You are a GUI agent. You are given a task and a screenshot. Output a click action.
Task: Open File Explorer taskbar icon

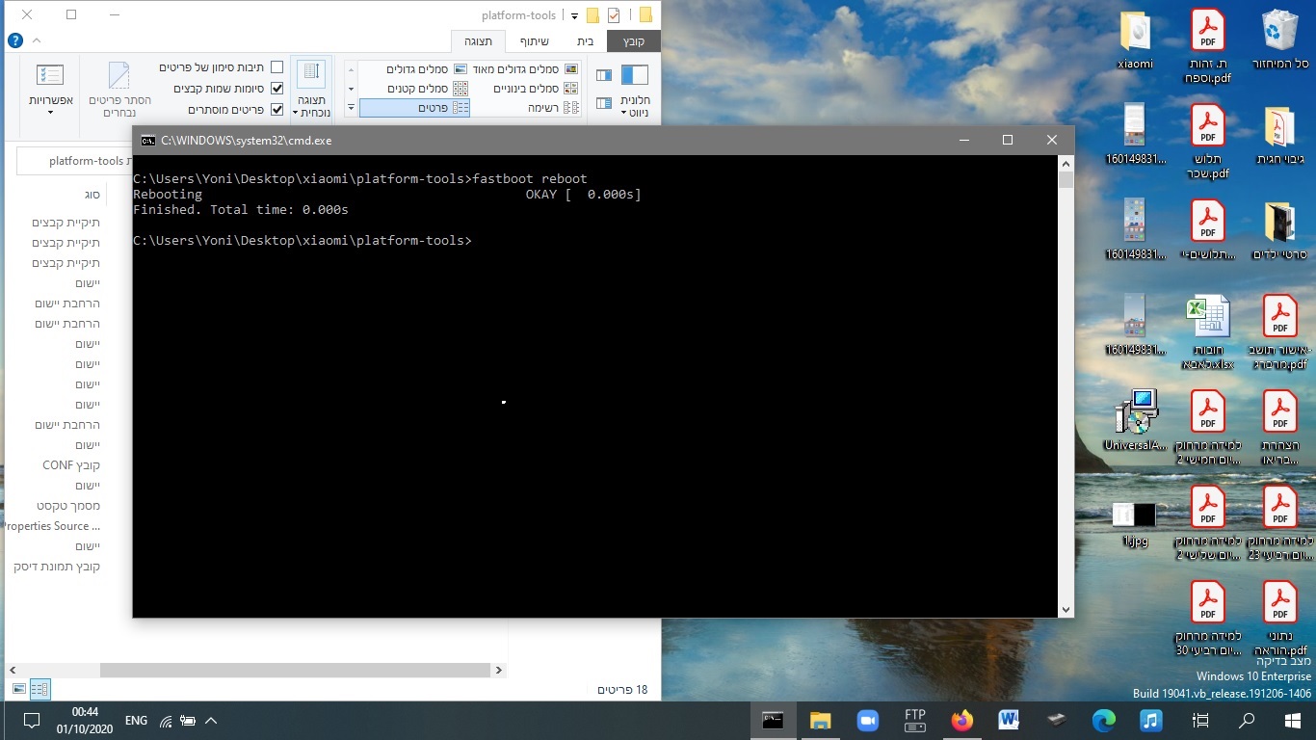820,720
